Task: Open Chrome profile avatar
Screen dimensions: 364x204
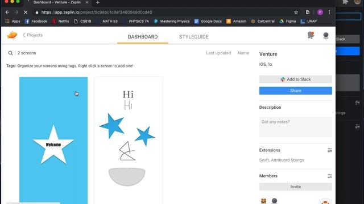Action: click(320, 12)
